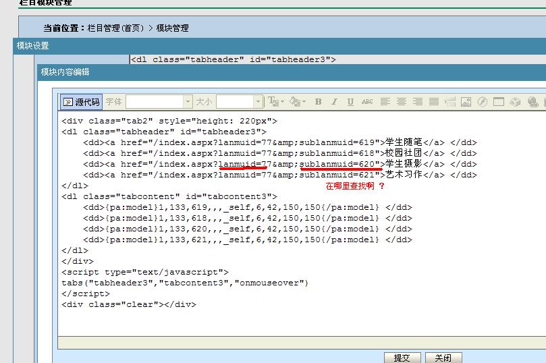
Task: Toggle bold formatting
Action: point(318,102)
